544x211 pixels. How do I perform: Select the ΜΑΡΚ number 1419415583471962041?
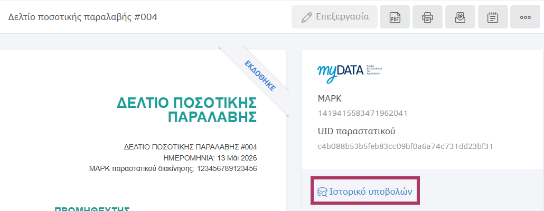[x=362, y=113]
